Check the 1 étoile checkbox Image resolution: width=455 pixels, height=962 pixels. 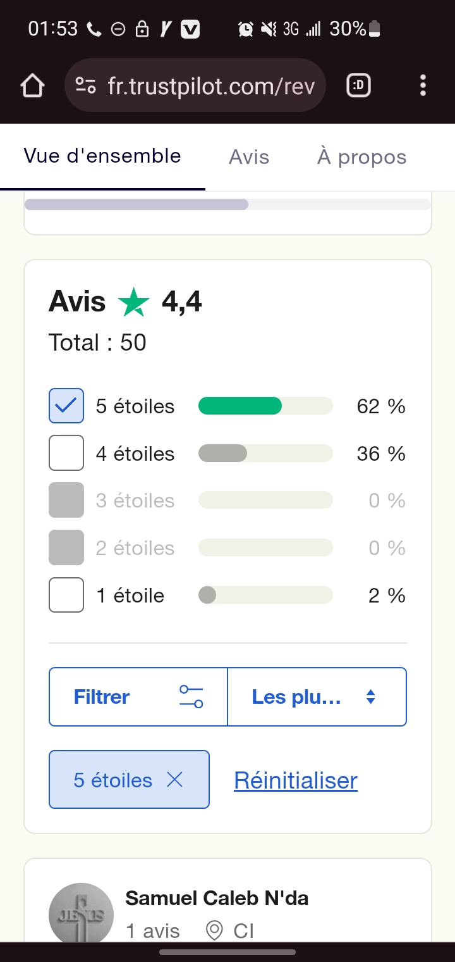click(66, 595)
